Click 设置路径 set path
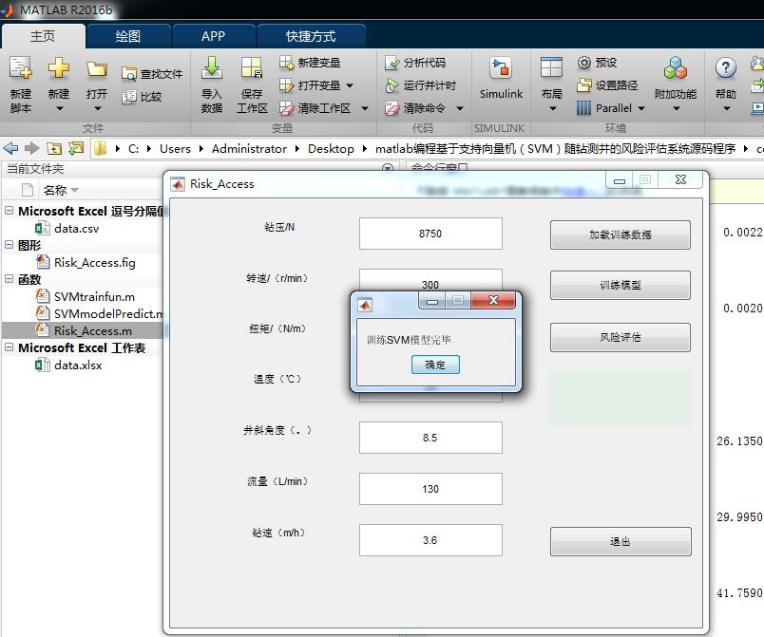Viewport: 764px width, 637px height. point(607,85)
